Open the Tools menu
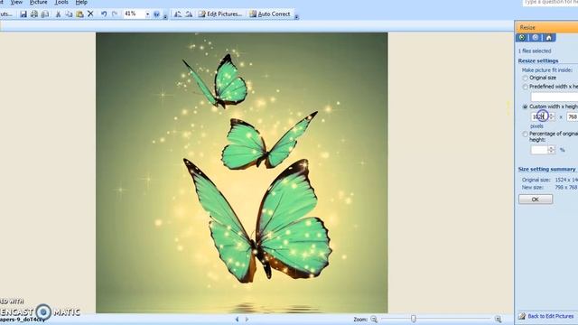The height and width of the screenshot is (325, 578). tap(61, 3)
